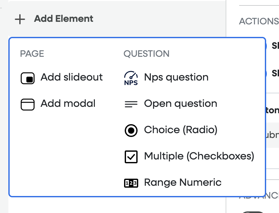
Task: Choose the "Add modal" menu label
Action: point(68,104)
